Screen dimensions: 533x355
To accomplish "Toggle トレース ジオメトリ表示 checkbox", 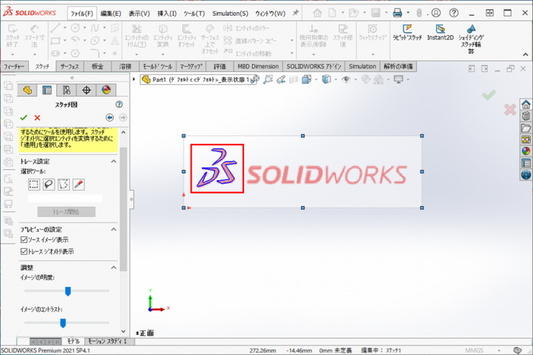I will 24,251.
